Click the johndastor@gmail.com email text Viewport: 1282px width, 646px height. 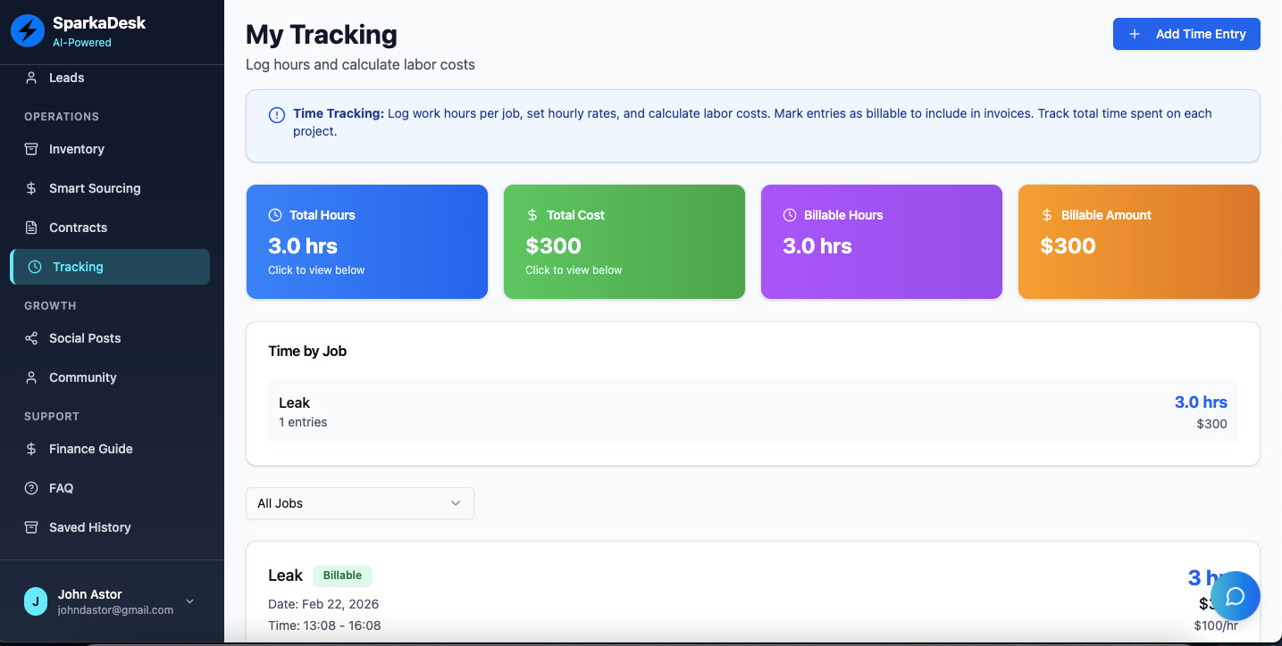point(115,610)
